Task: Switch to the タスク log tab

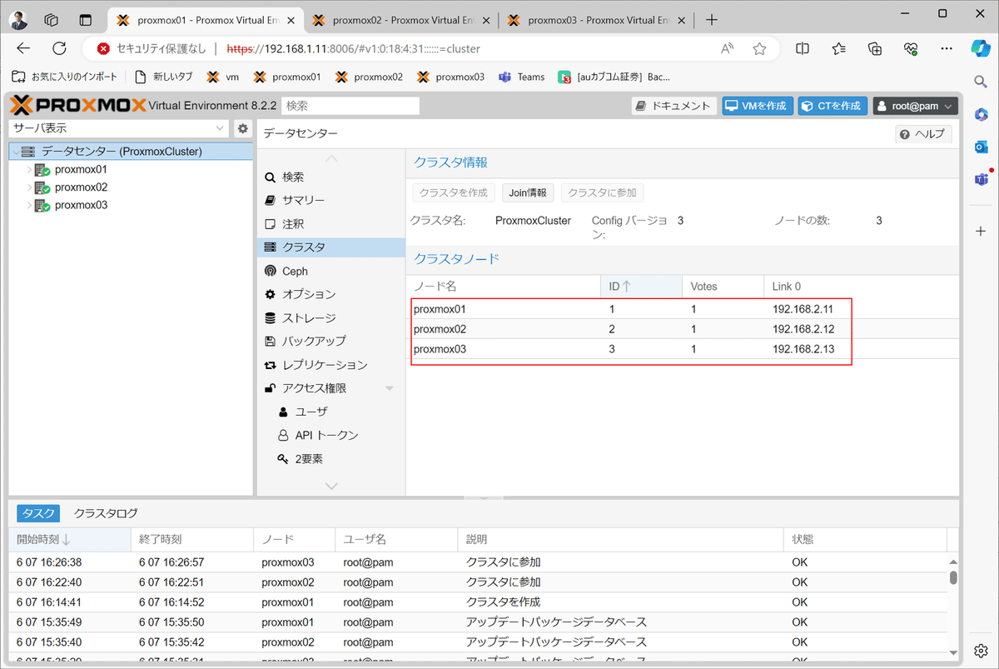Action: 38,513
